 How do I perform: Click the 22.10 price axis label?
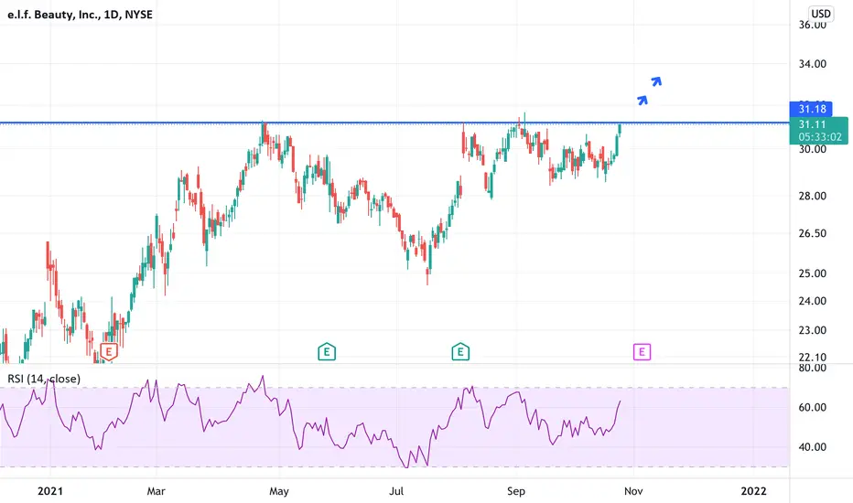812,358
